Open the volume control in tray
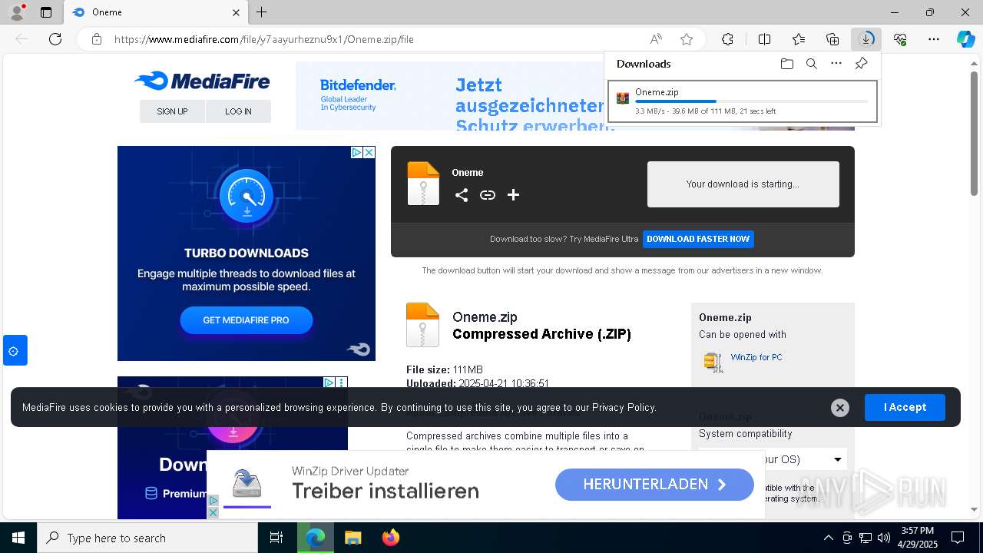983x553 pixels. pos(884,538)
